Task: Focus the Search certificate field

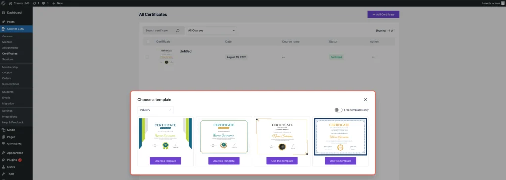Action: (x=160, y=30)
